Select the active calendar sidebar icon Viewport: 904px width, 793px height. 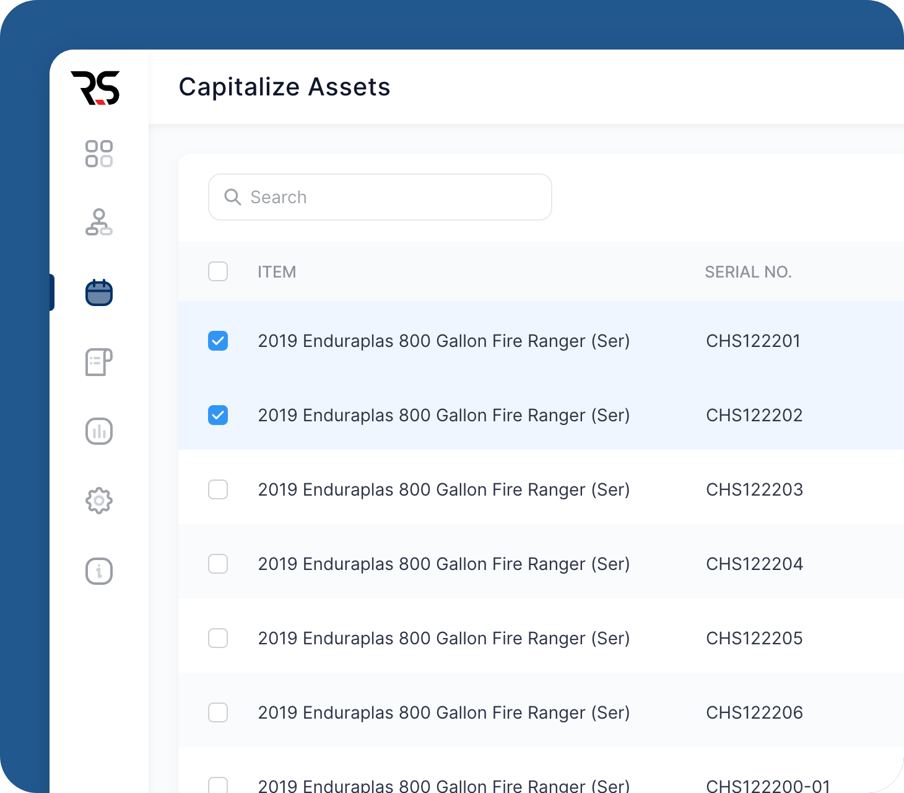(99, 292)
